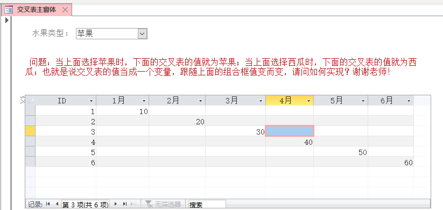Open the 6月 column filter dropdown
The height and width of the screenshot is (210, 443).
(x=409, y=101)
